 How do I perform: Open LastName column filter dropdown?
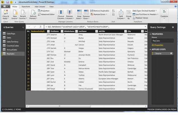point(97,31)
